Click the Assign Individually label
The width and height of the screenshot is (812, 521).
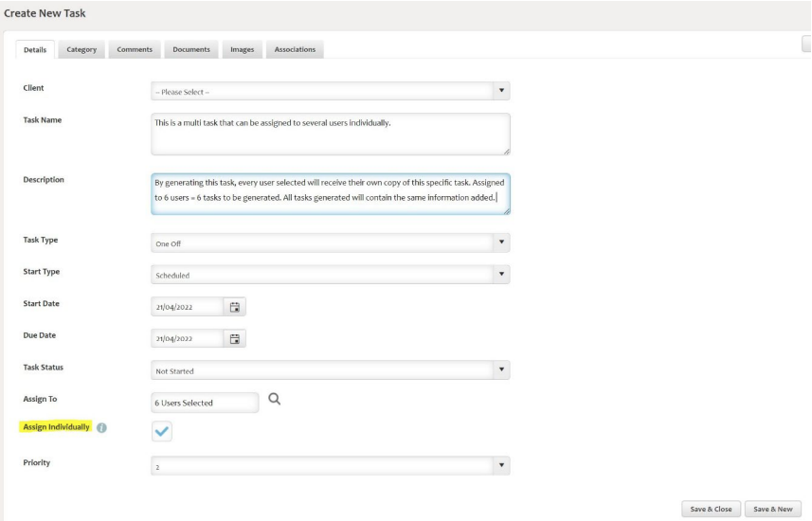tap(56, 426)
